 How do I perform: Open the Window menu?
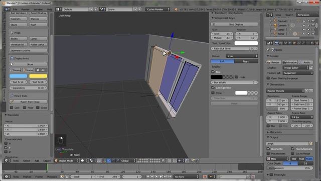(x=38, y=9)
